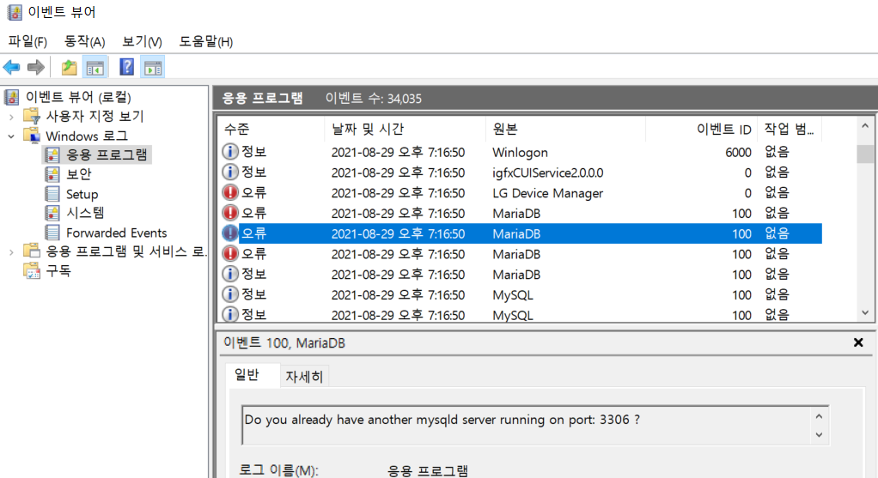
Task: Click the message box scroll up arrow
Action: (x=819, y=416)
